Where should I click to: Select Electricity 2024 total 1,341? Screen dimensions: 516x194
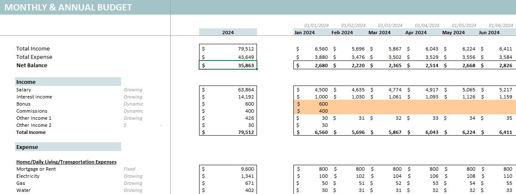[228, 176]
